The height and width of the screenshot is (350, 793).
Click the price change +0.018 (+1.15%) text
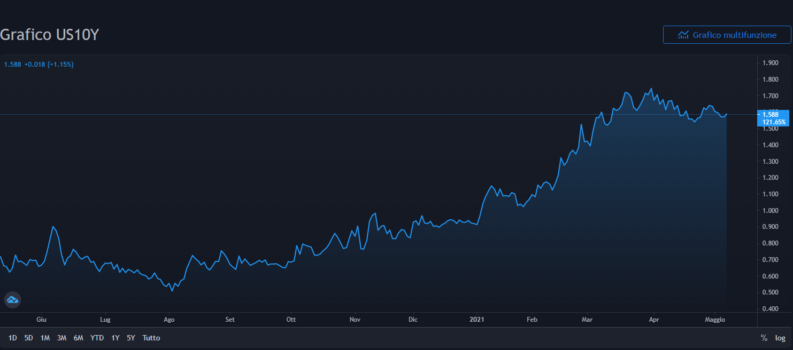(49, 64)
